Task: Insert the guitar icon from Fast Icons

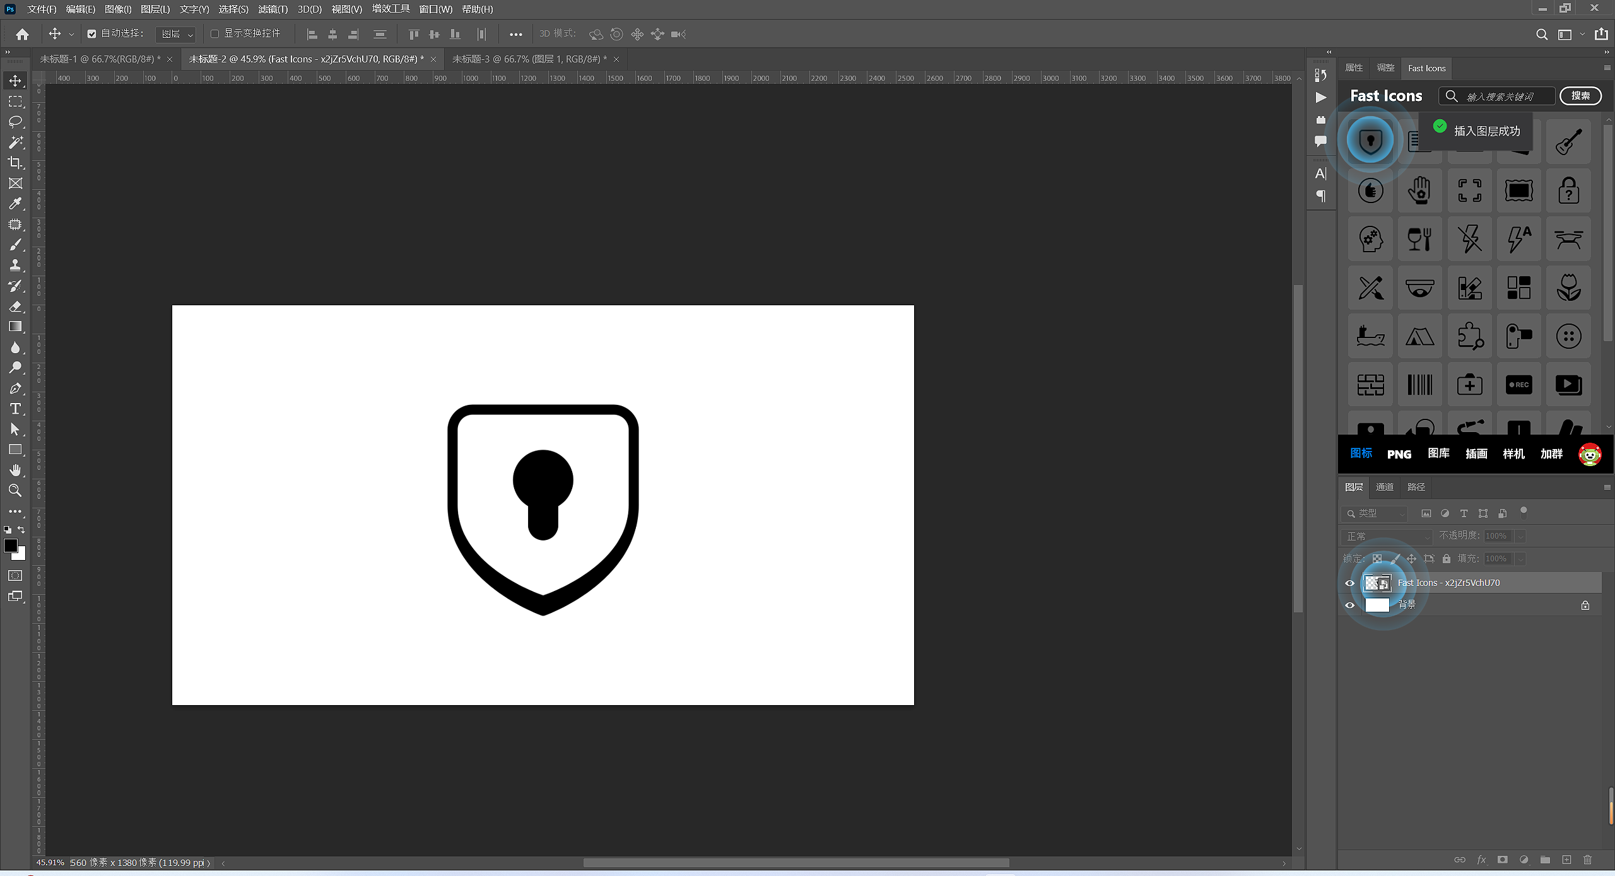Action: click(x=1568, y=141)
